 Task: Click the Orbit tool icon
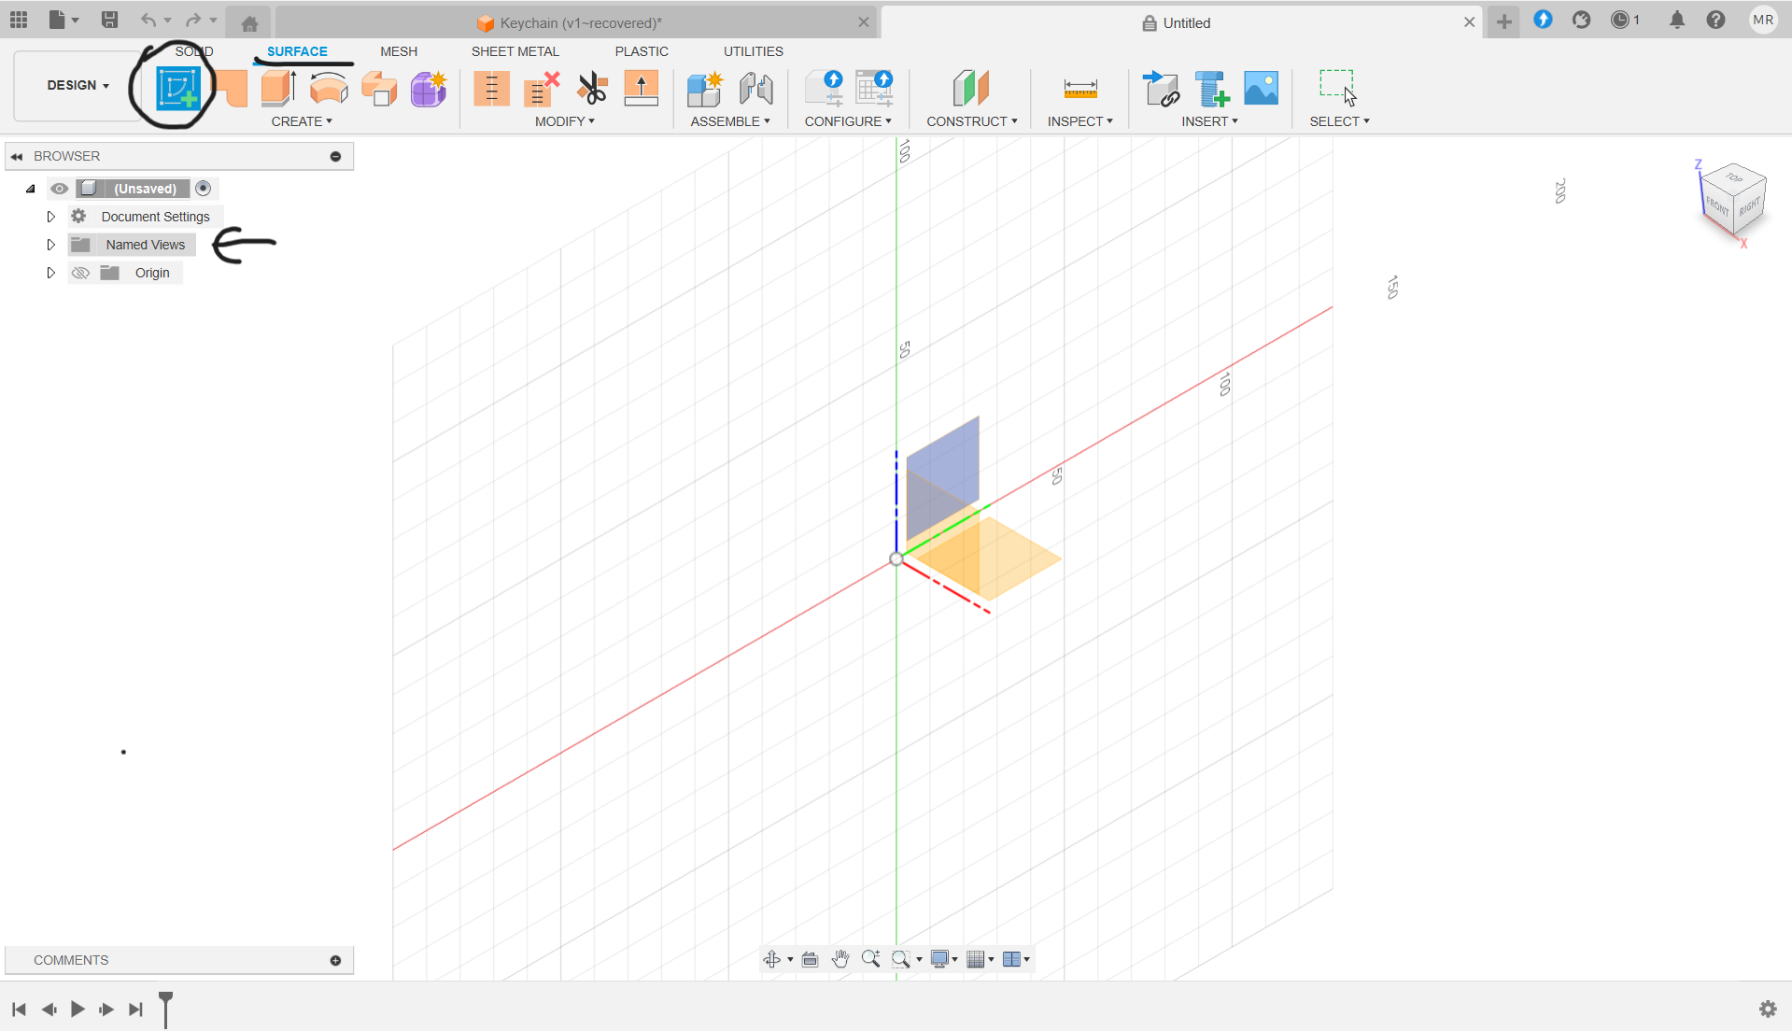[772, 959]
